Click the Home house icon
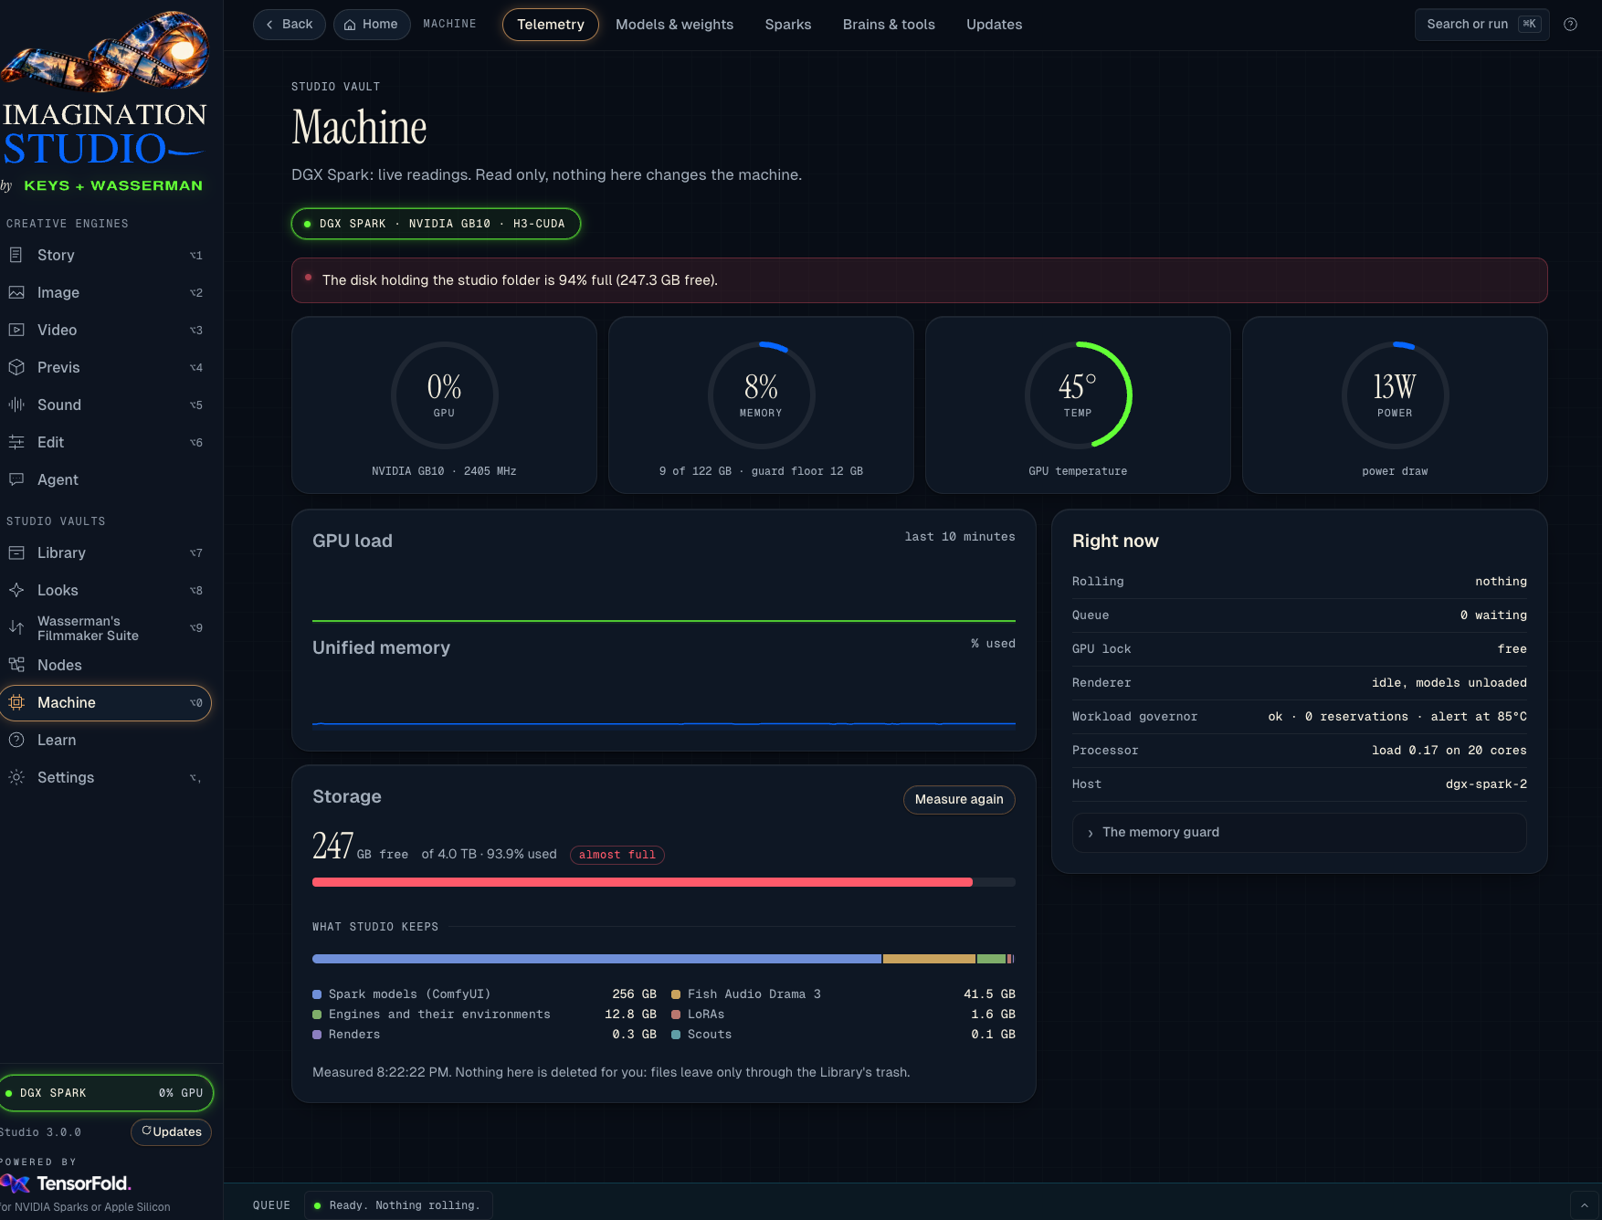Viewport: 1602px width, 1220px height. coord(350,25)
